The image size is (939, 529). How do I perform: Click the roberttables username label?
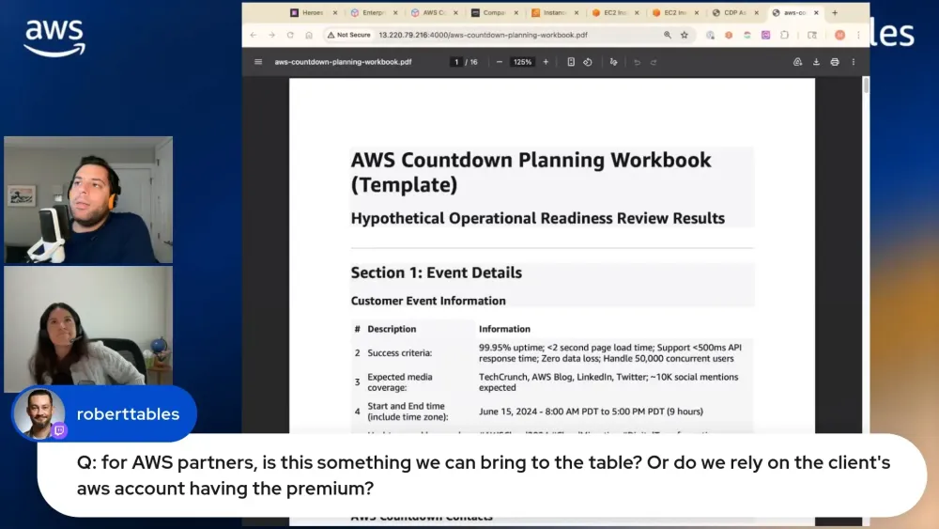pos(128,414)
